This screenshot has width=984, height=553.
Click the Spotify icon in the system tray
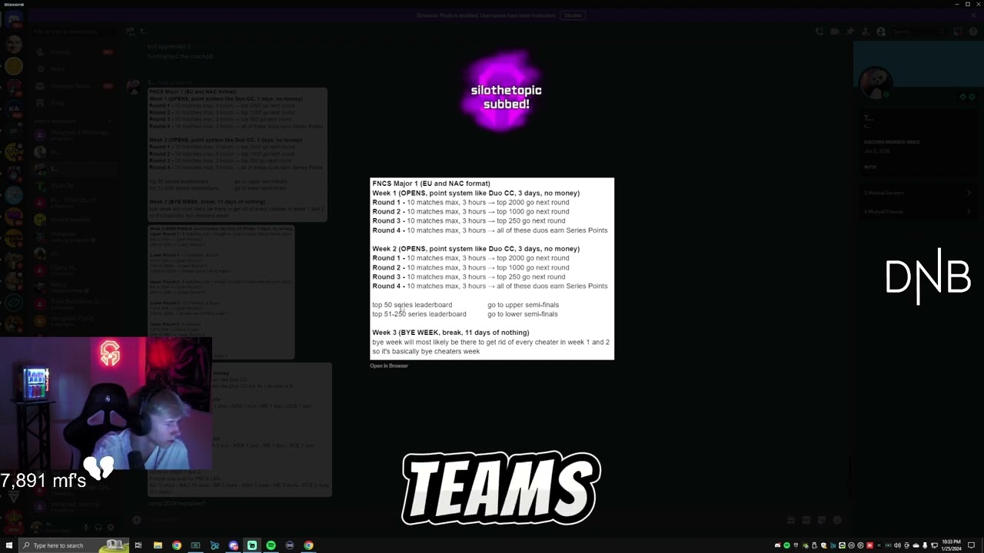point(786,545)
